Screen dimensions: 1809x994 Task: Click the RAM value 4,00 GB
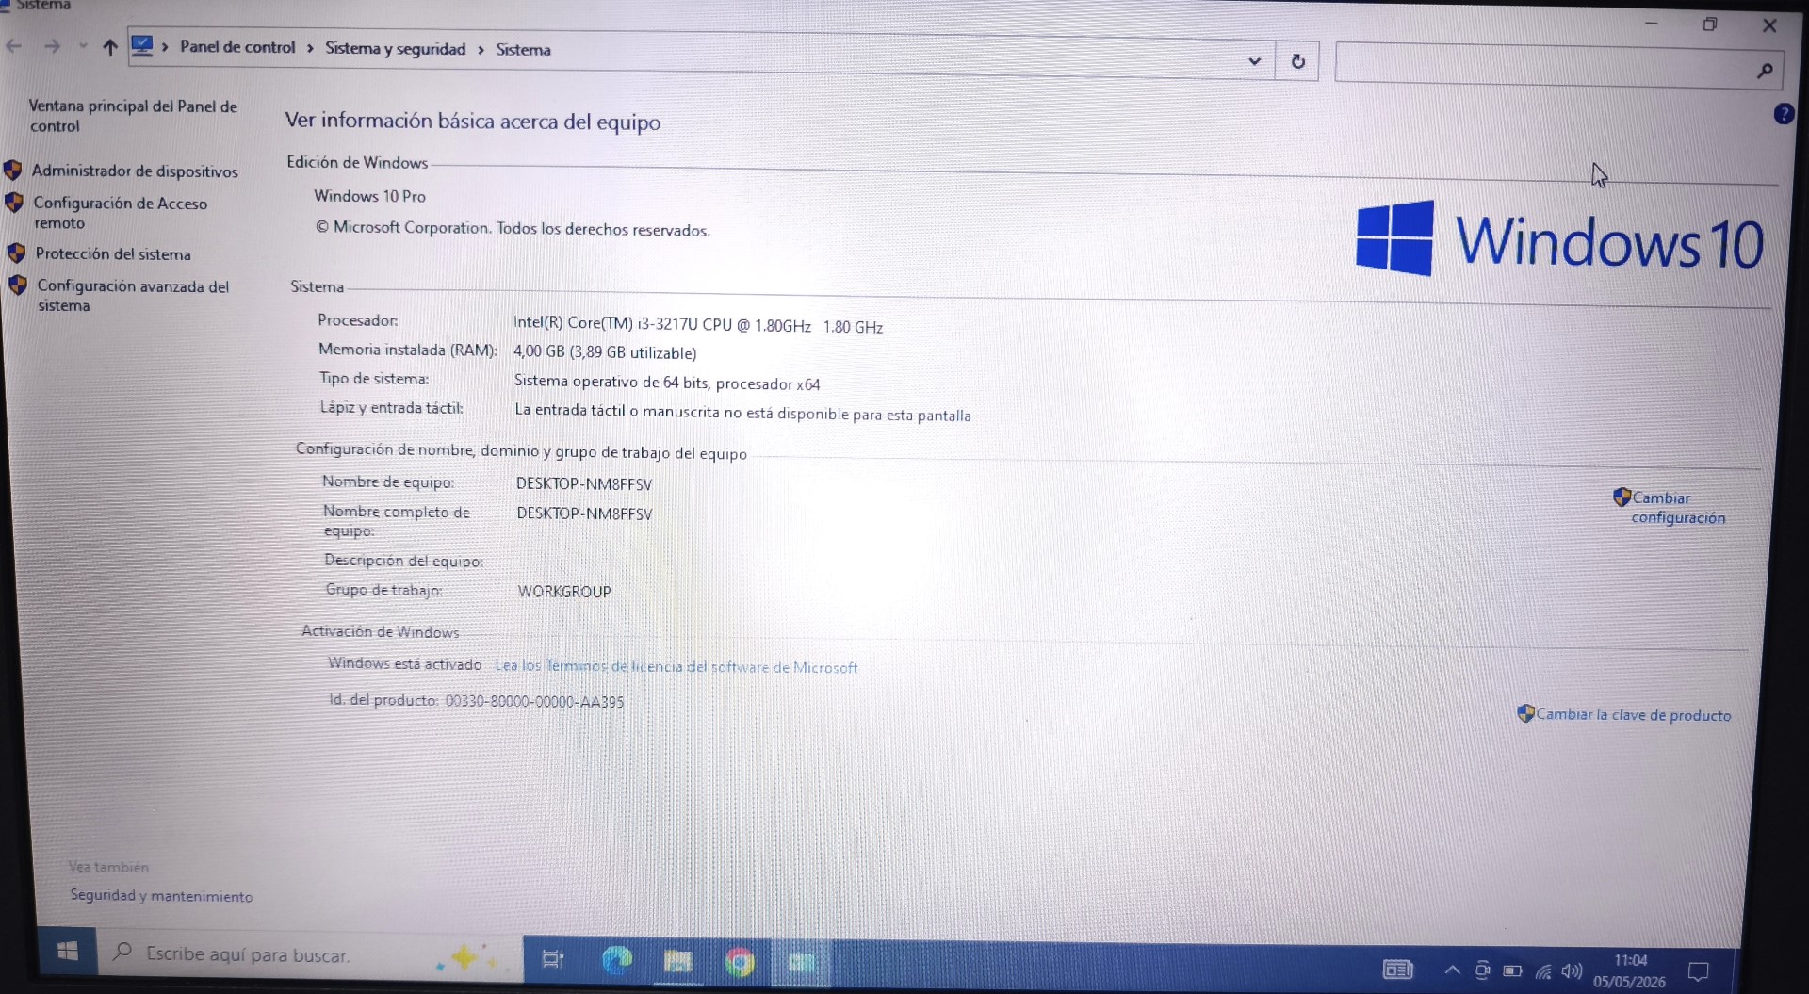[x=605, y=352]
